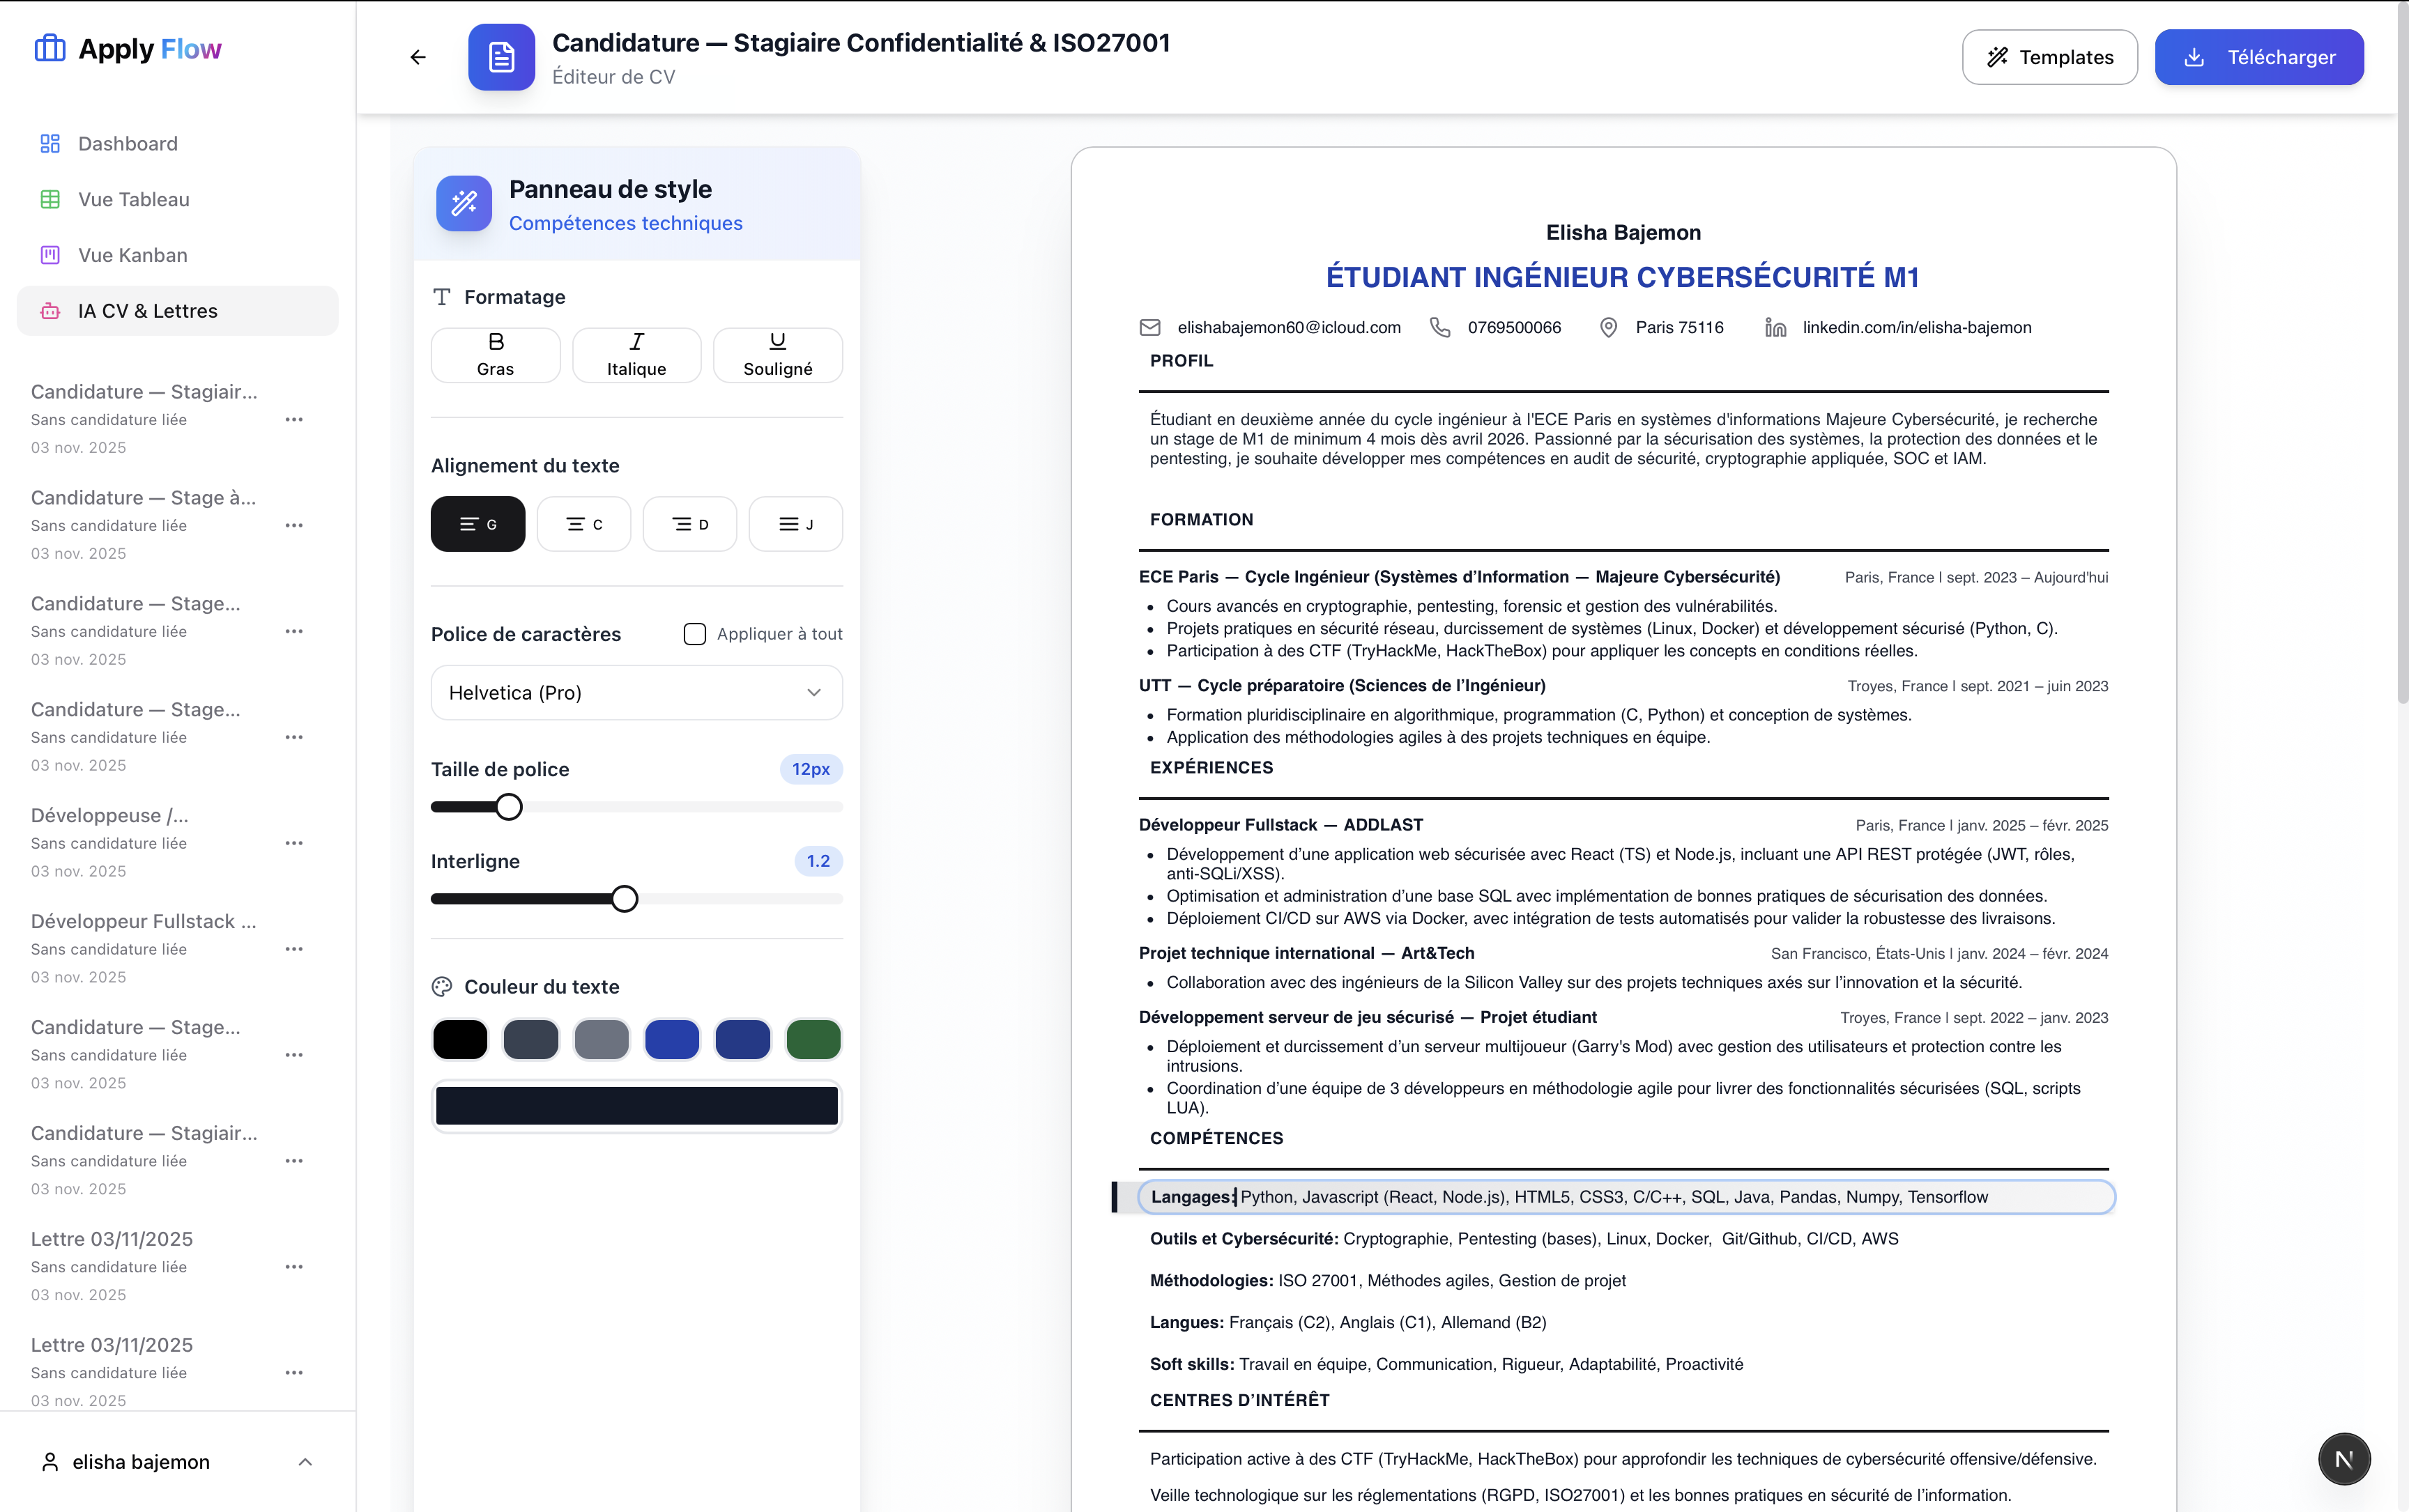Open Helvetica (Pro) font dropdown
This screenshot has height=1512, width=2409.
[636, 692]
